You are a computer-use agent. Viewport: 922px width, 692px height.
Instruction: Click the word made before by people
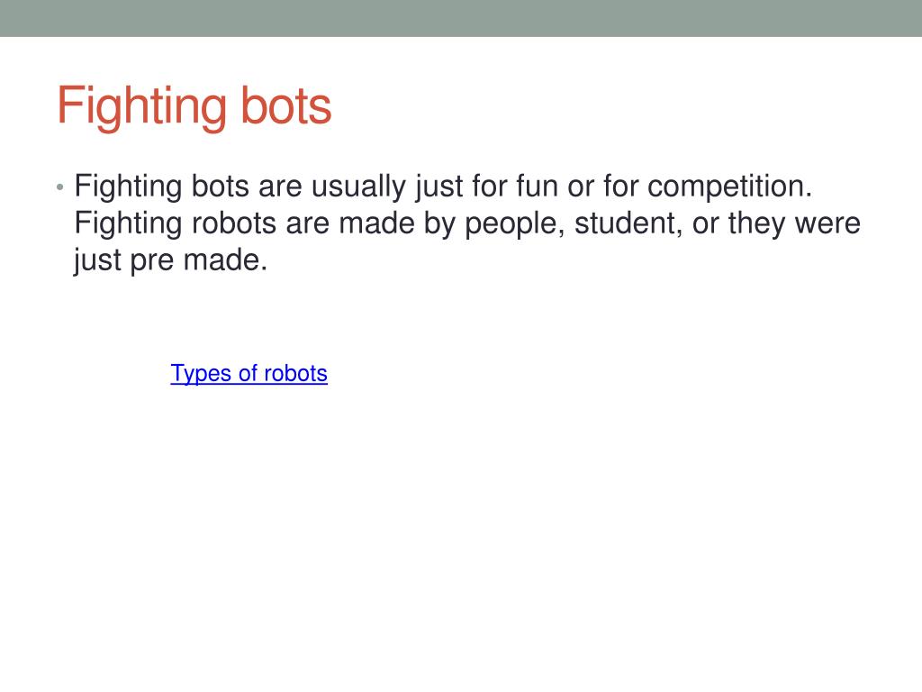[x=377, y=223]
